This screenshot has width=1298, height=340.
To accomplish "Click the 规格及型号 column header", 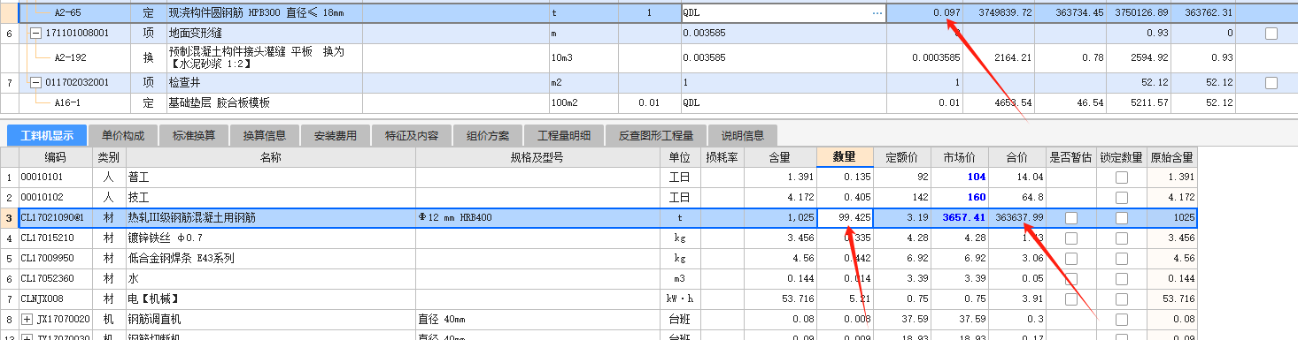I will coord(537,157).
